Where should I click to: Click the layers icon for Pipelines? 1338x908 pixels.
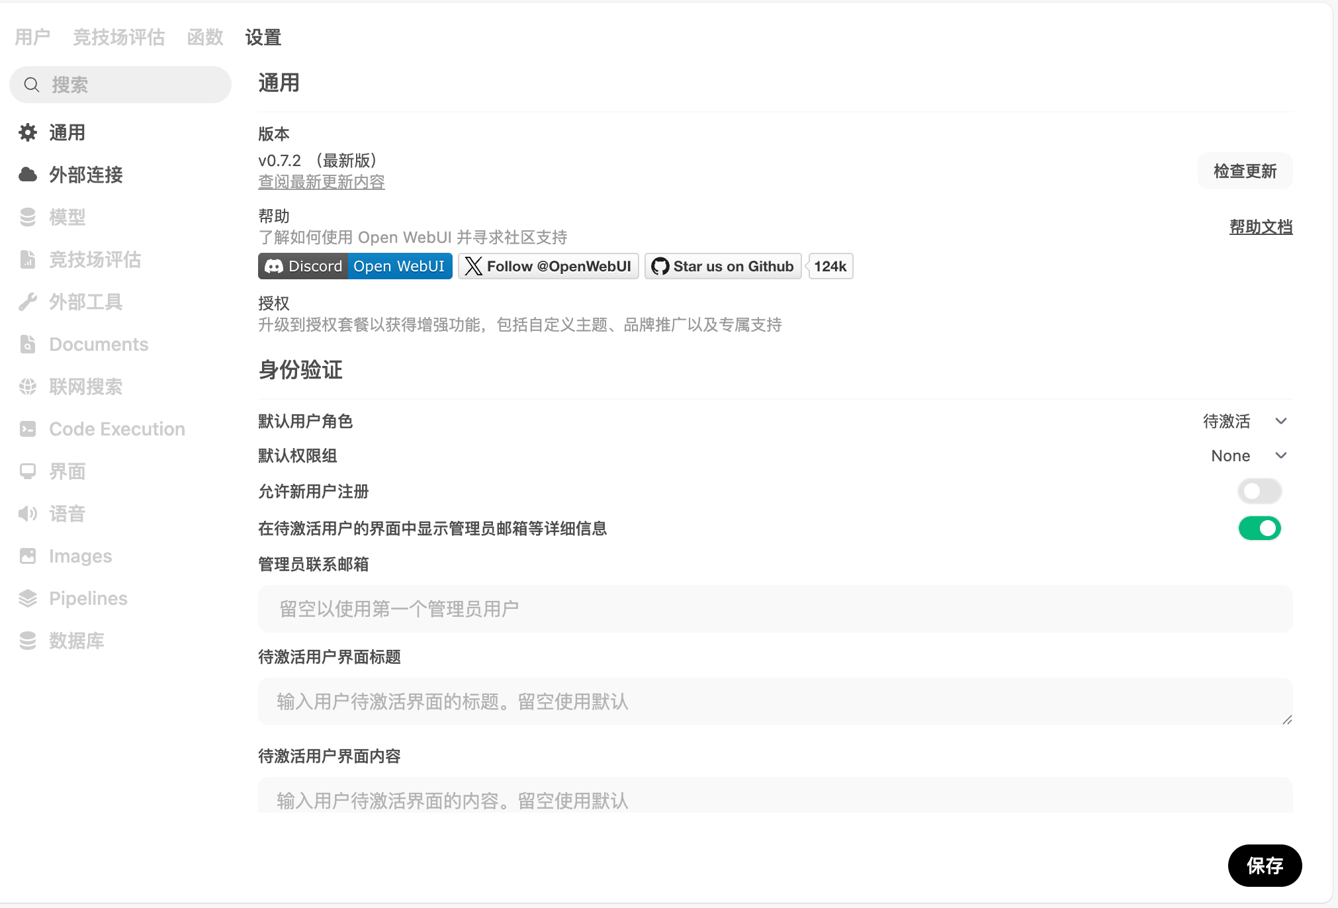pos(28,598)
